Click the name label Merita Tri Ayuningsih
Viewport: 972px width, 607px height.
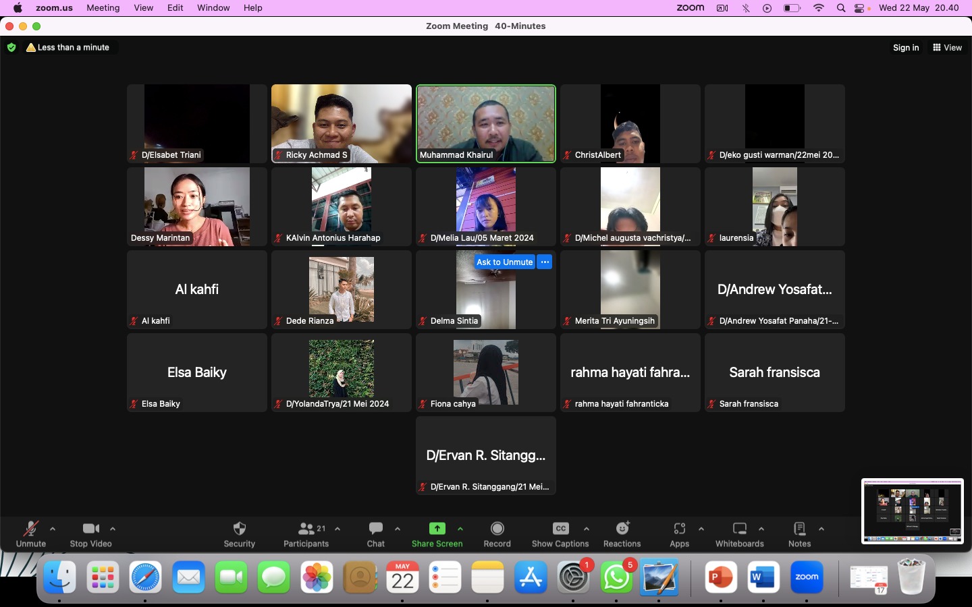(615, 321)
